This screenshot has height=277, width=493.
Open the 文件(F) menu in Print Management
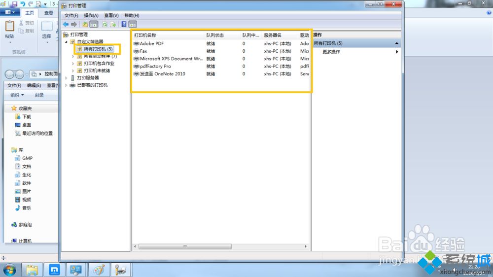click(71, 15)
